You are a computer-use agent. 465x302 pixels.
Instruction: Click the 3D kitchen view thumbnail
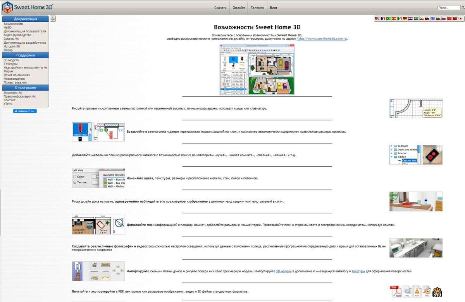pos(416,201)
